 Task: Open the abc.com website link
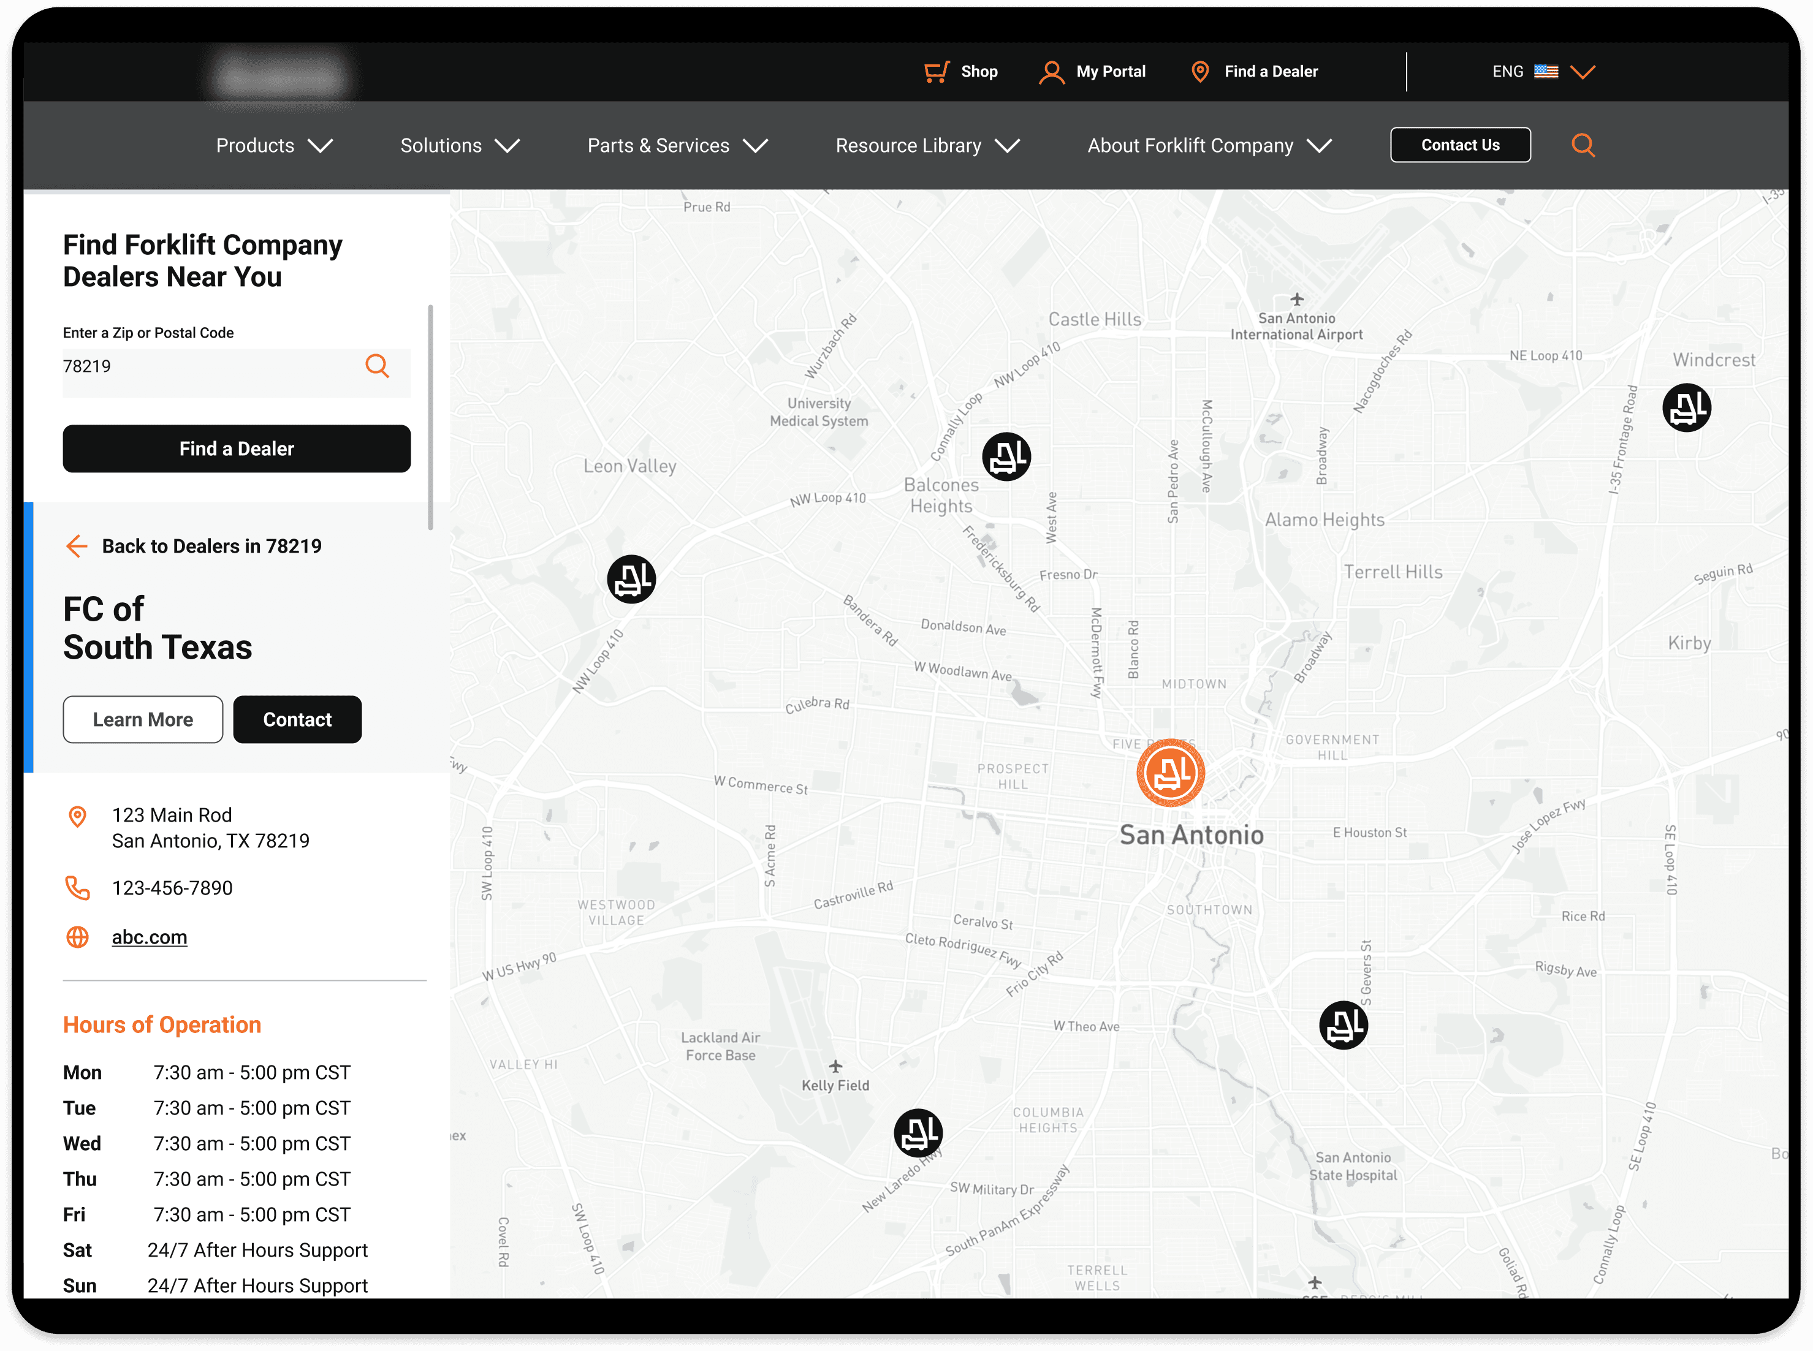pos(149,937)
